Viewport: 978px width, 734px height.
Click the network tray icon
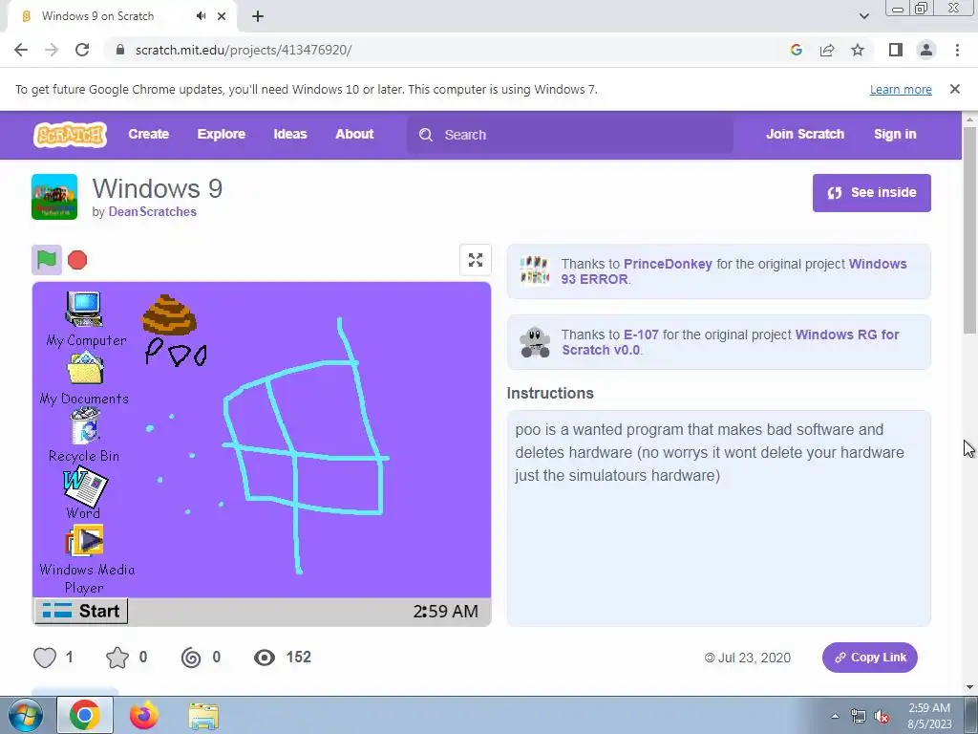pyautogui.click(x=859, y=717)
